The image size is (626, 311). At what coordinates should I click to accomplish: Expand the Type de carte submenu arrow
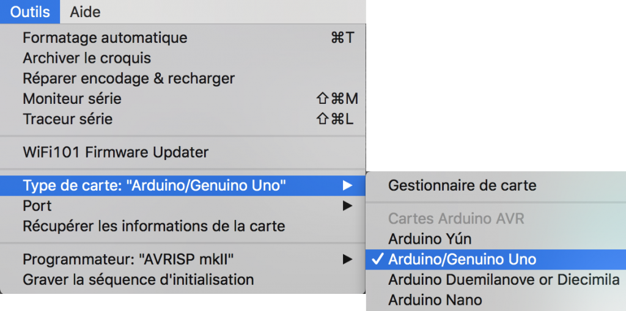347,185
